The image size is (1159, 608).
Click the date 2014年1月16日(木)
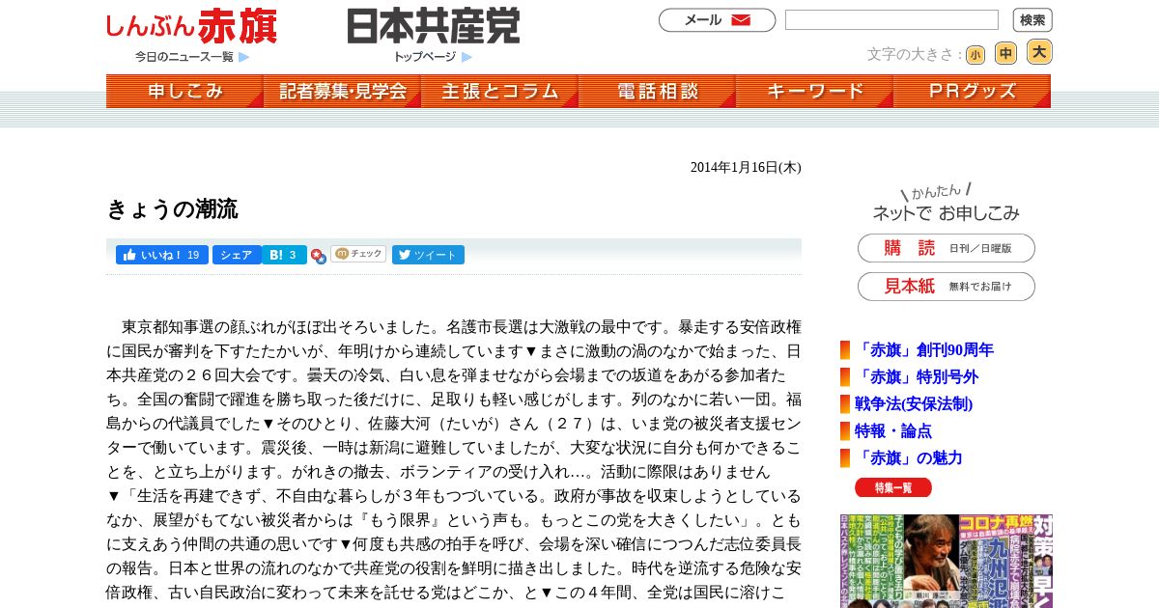tap(746, 168)
